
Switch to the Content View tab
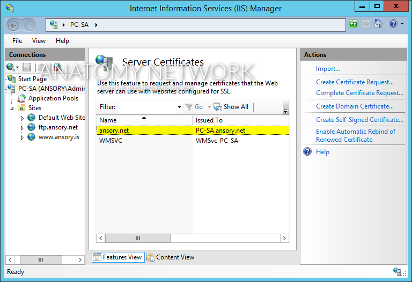click(170, 257)
